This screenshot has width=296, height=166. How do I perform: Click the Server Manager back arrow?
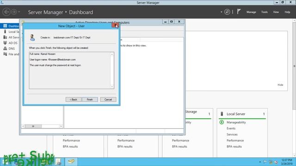6,12
